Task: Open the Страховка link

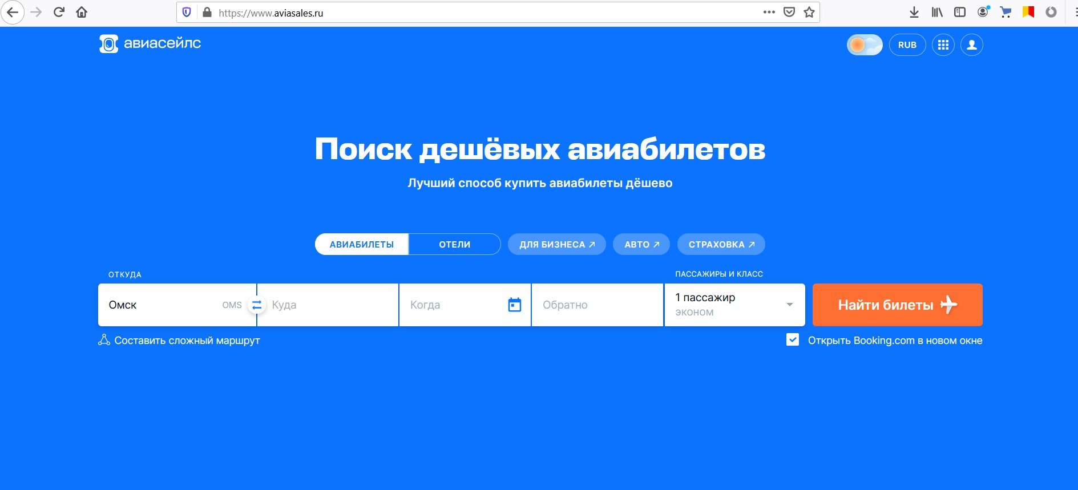Action: tap(721, 244)
